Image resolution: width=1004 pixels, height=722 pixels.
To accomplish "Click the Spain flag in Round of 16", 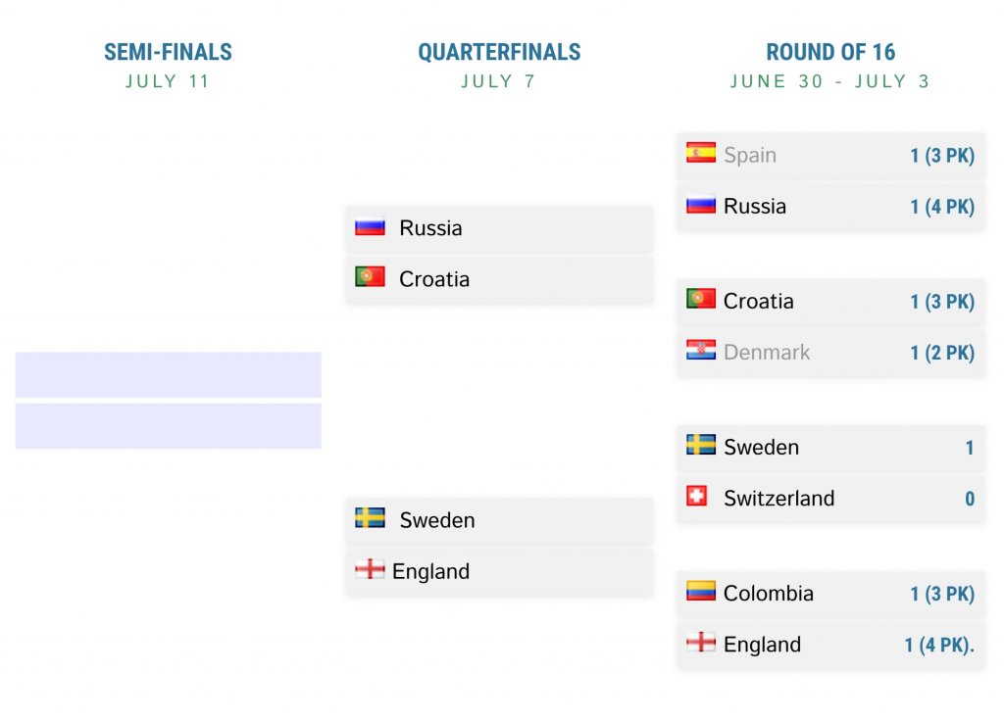I will click(x=701, y=153).
